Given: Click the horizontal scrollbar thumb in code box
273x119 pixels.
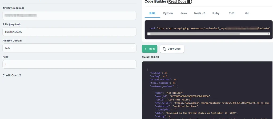Looking at the screenshot, I should click(195, 34).
